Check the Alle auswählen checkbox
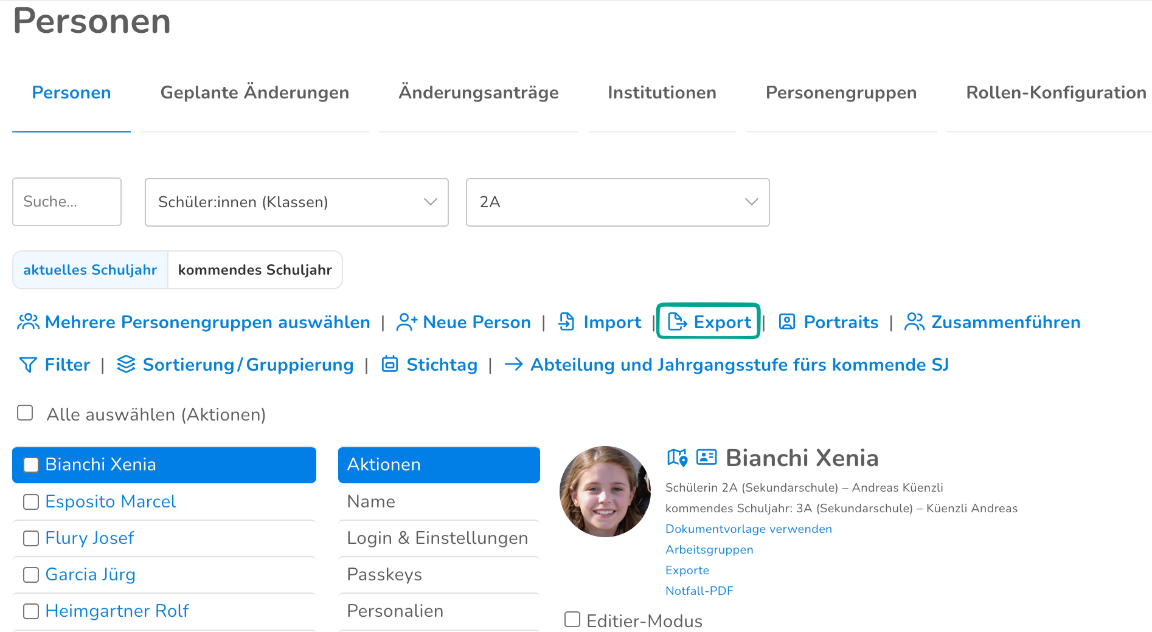Screen dimensions: 1152x632 point(25,413)
